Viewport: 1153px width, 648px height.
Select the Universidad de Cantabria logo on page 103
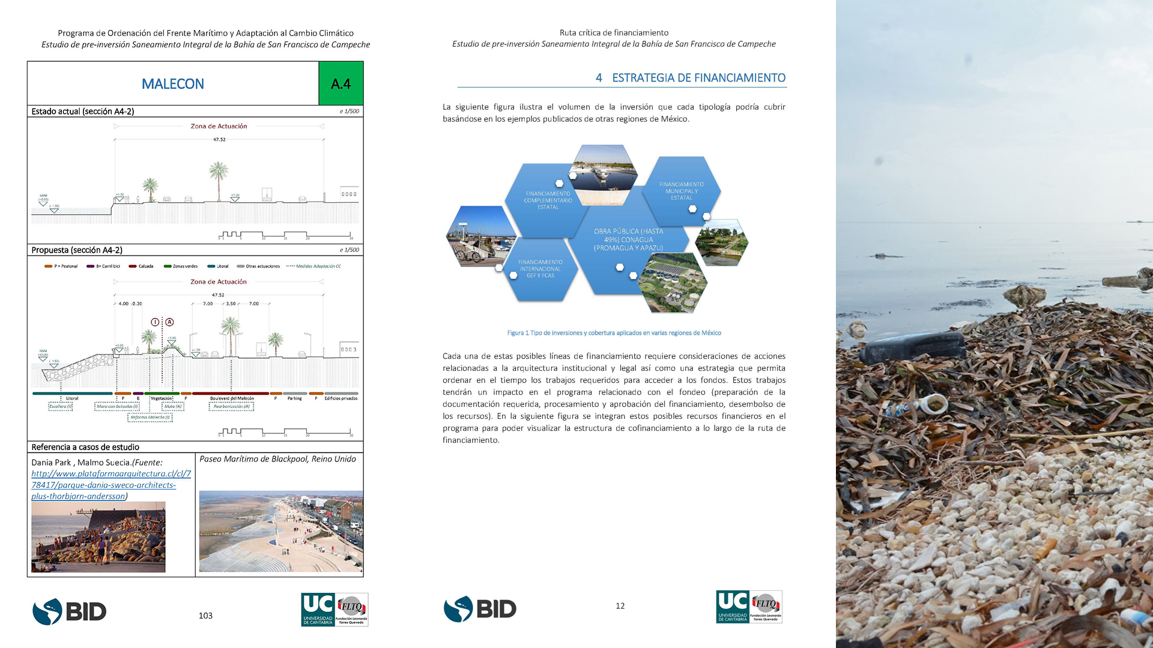318,610
